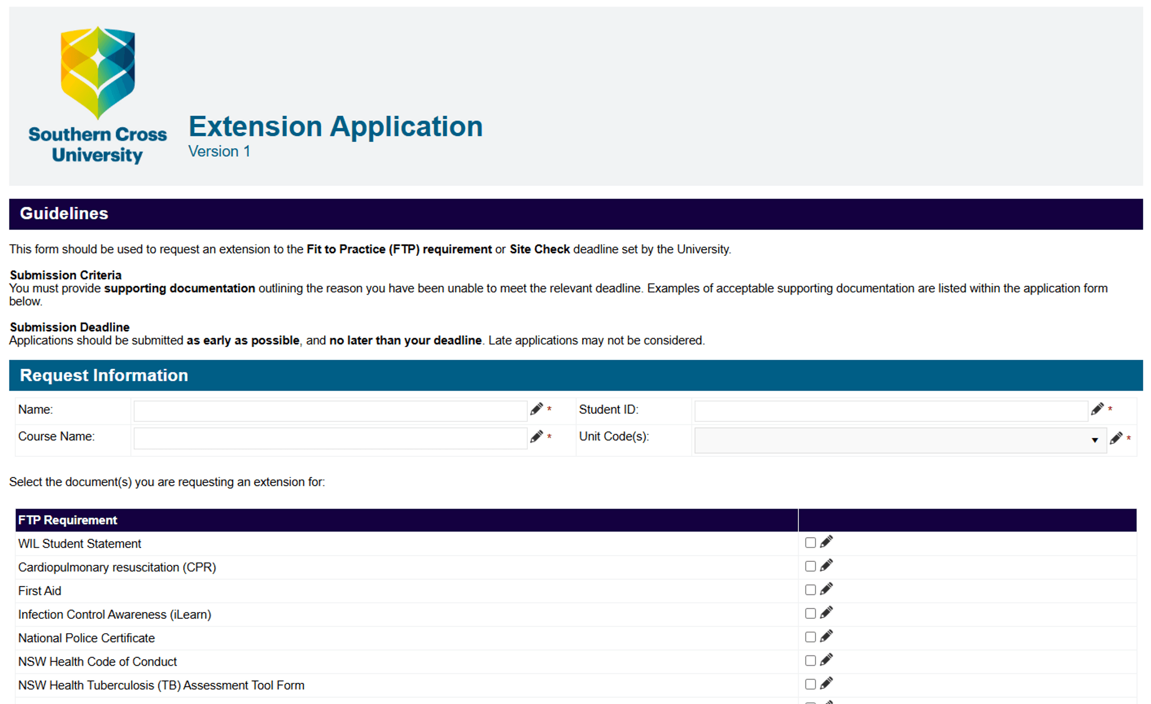Check the NSW Health Tuberculosis Assessment checkbox

coord(810,683)
